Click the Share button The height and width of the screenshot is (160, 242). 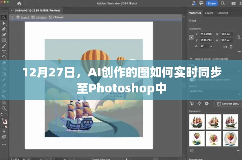click(211, 3)
